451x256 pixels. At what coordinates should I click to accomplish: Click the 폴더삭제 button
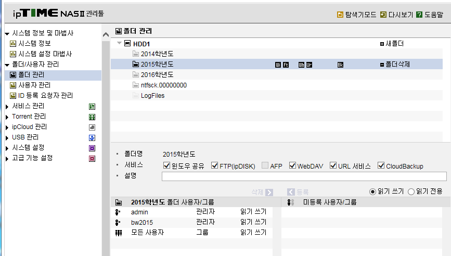(395, 65)
